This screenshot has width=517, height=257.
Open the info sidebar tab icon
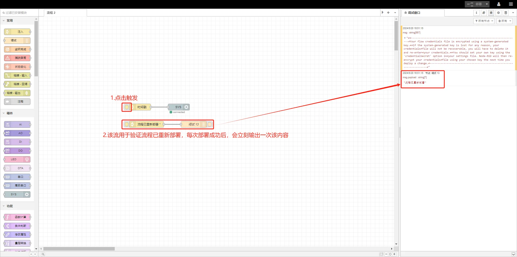click(476, 13)
